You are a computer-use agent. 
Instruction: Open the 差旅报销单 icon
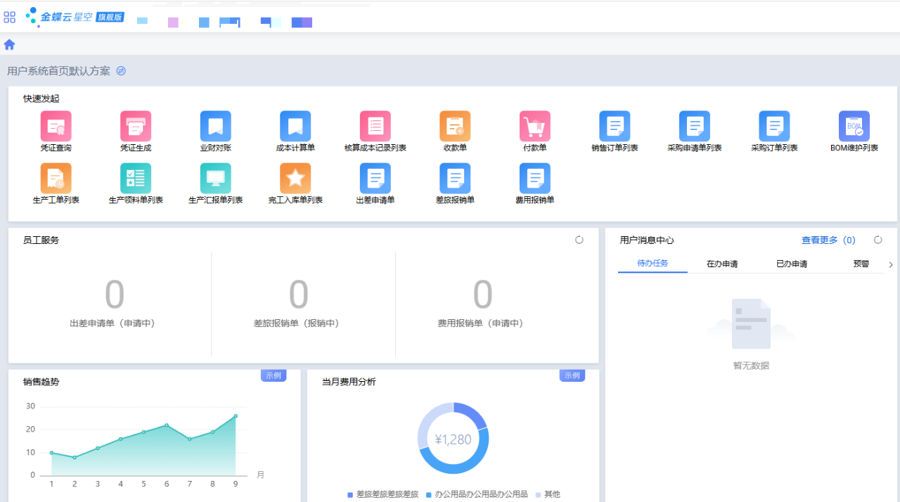pyautogui.click(x=455, y=179)
